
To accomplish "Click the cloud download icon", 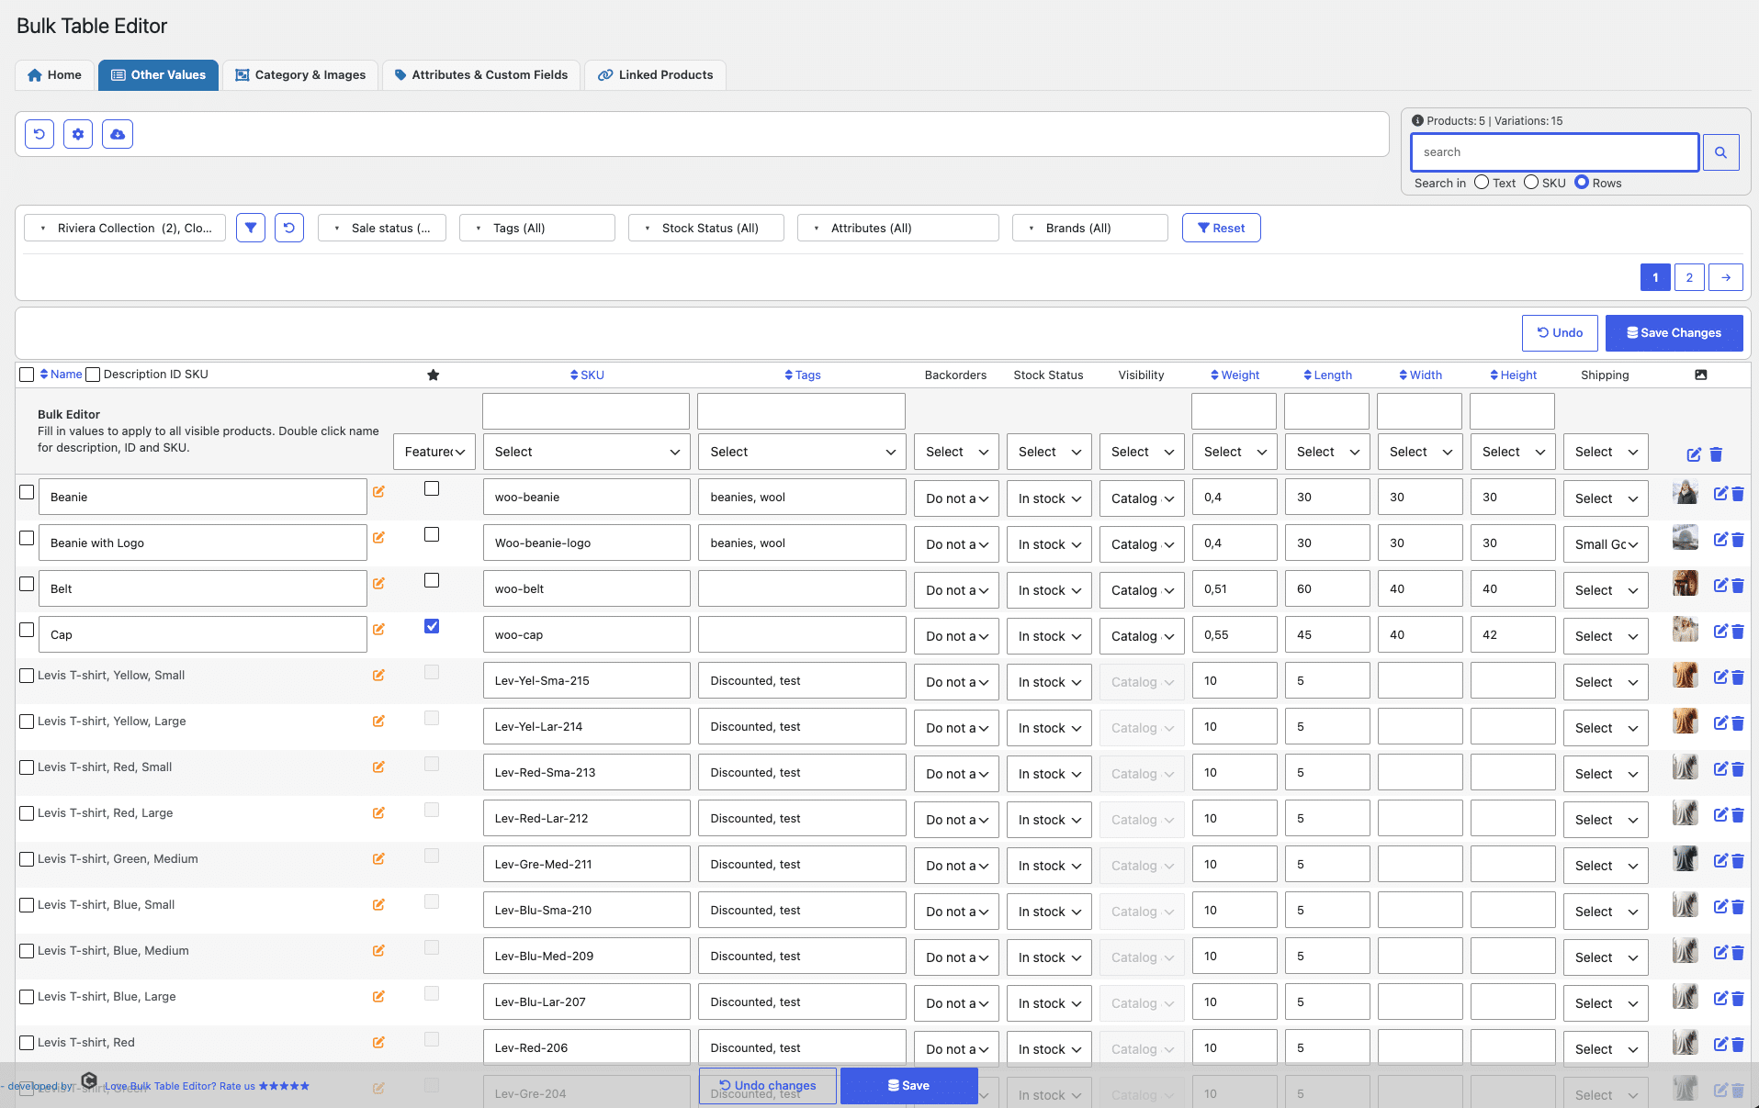I will pyautogui.click(x=118, y=134).
